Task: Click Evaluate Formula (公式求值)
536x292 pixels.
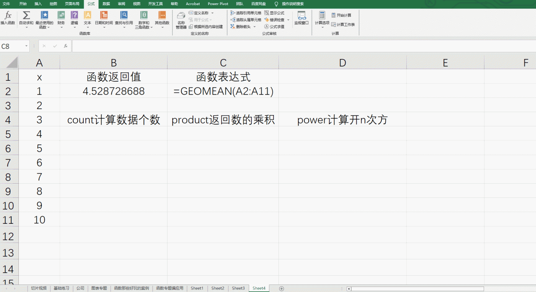Action: (x=274, y=26)
